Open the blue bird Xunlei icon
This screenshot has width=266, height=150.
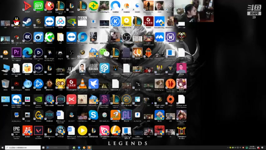[x=93, y=84]
